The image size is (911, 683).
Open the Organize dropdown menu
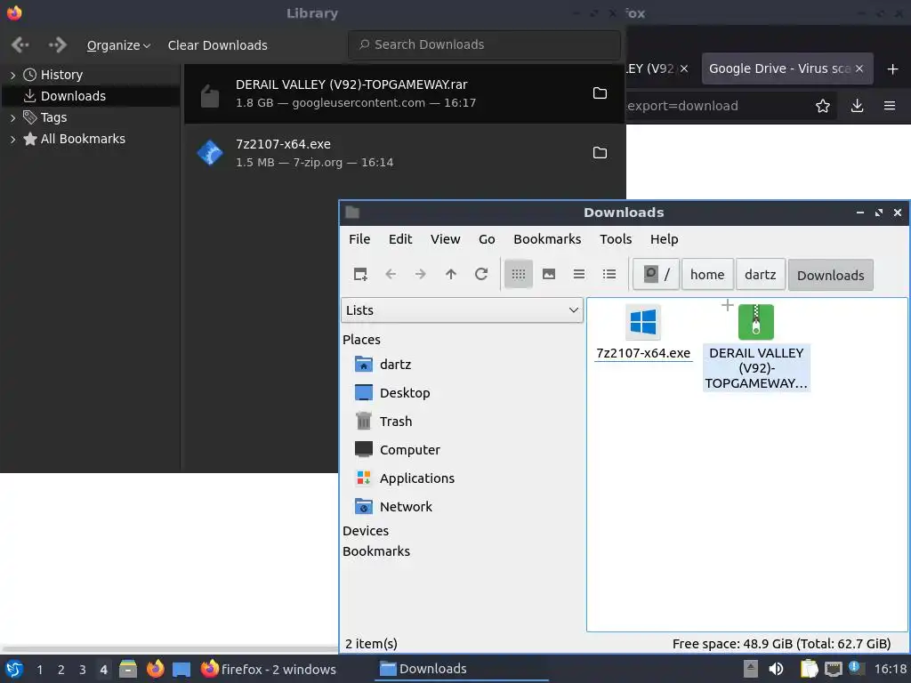pyautogui.click(x=118, y=45)
